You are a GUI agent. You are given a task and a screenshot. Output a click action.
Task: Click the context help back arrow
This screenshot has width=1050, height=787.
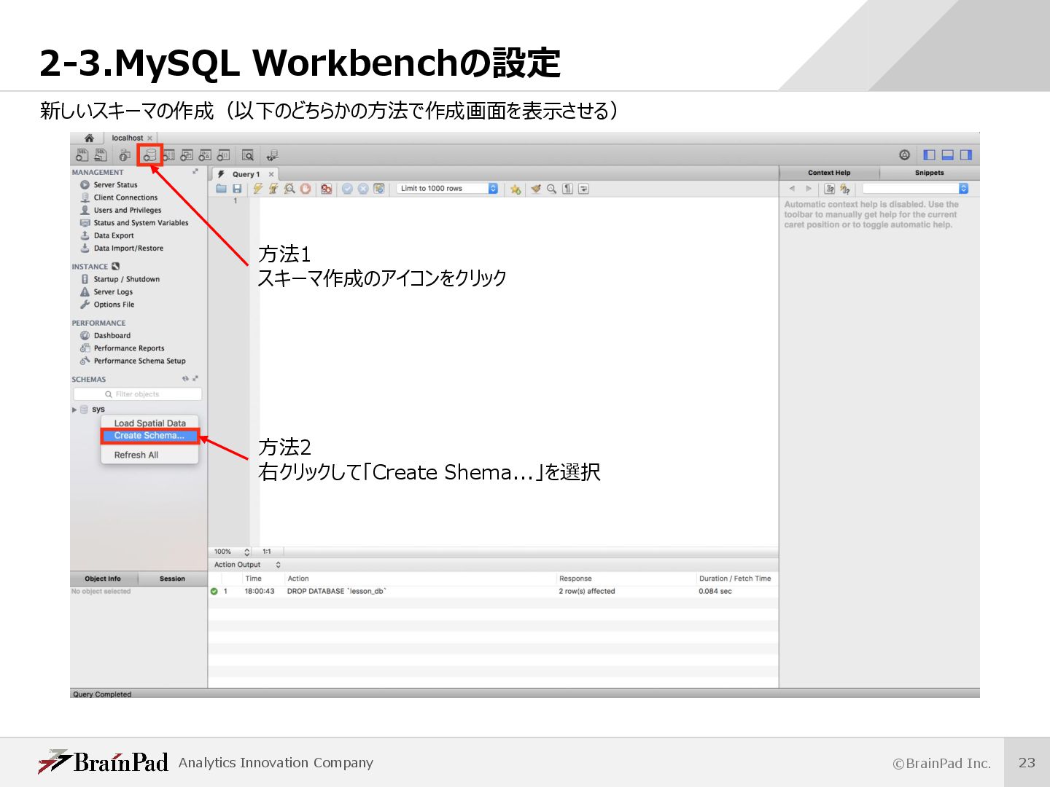pyautogui.click(x=792, y=189)
